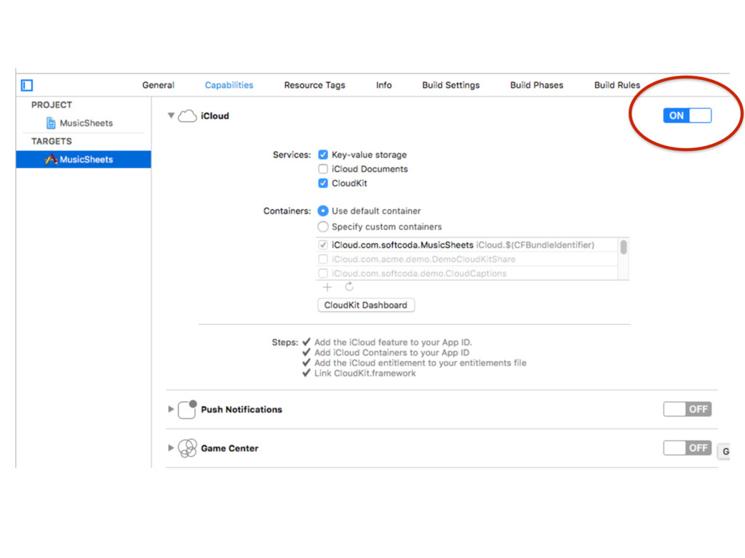Image resolution: width=745 pixels, height=558 pixels.
Task: Check the iCloud.com.acme.demo.DemoCloudKitShare container
Action: click(x=323, y=259)
